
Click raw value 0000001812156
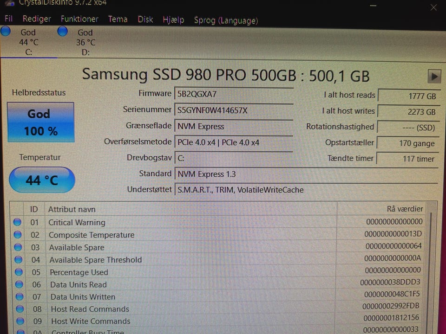click(x=391, y=318)
